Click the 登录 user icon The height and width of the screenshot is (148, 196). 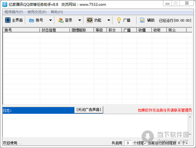tap(61, 20)
